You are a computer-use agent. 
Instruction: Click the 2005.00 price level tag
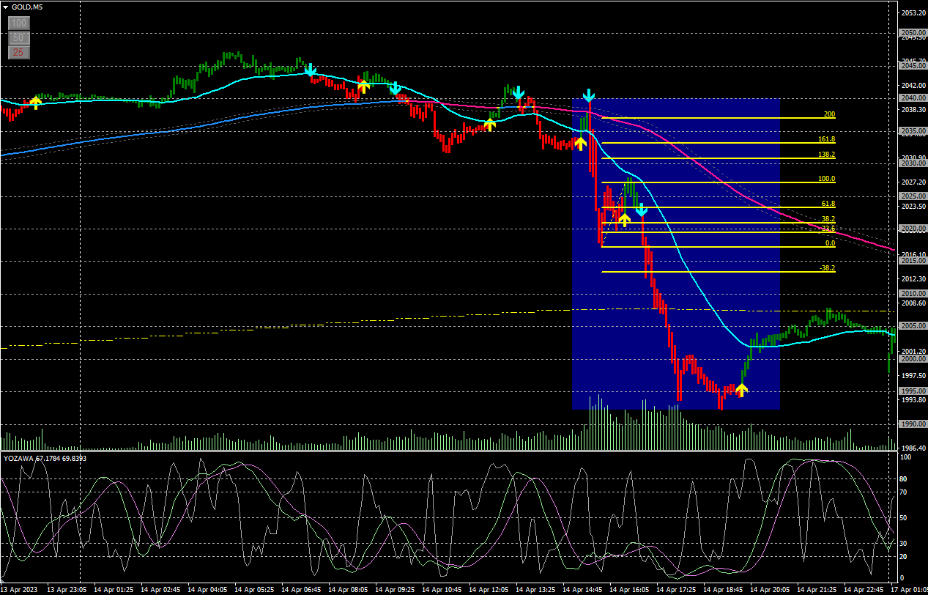point(913,326)
